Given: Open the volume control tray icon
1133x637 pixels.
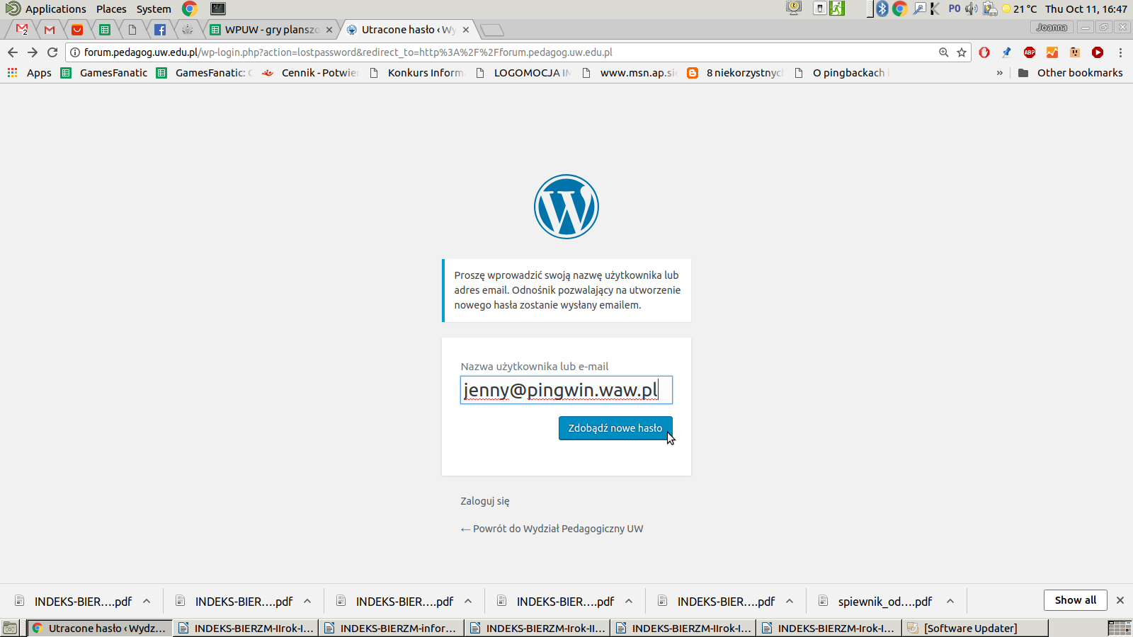Looking at the screenshot, I should [971, 8].
